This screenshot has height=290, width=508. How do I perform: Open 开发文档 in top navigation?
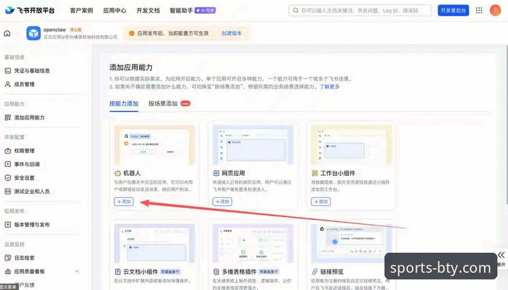point(148,11)
